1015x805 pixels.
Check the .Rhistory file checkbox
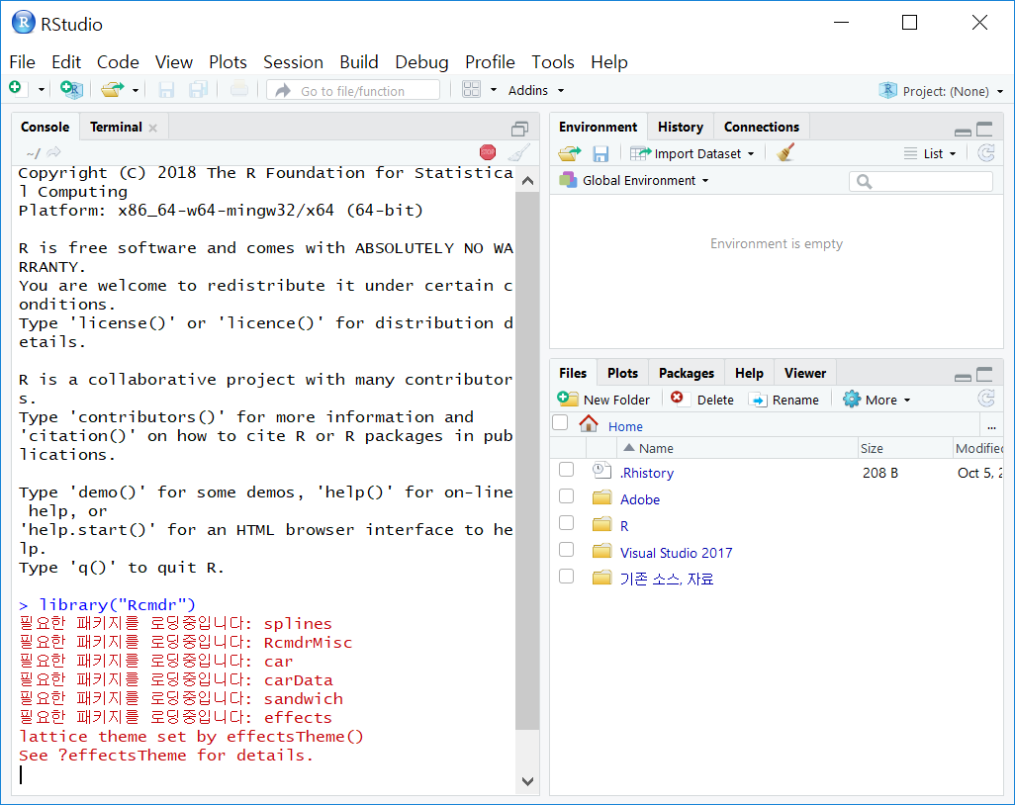(567, 469)
